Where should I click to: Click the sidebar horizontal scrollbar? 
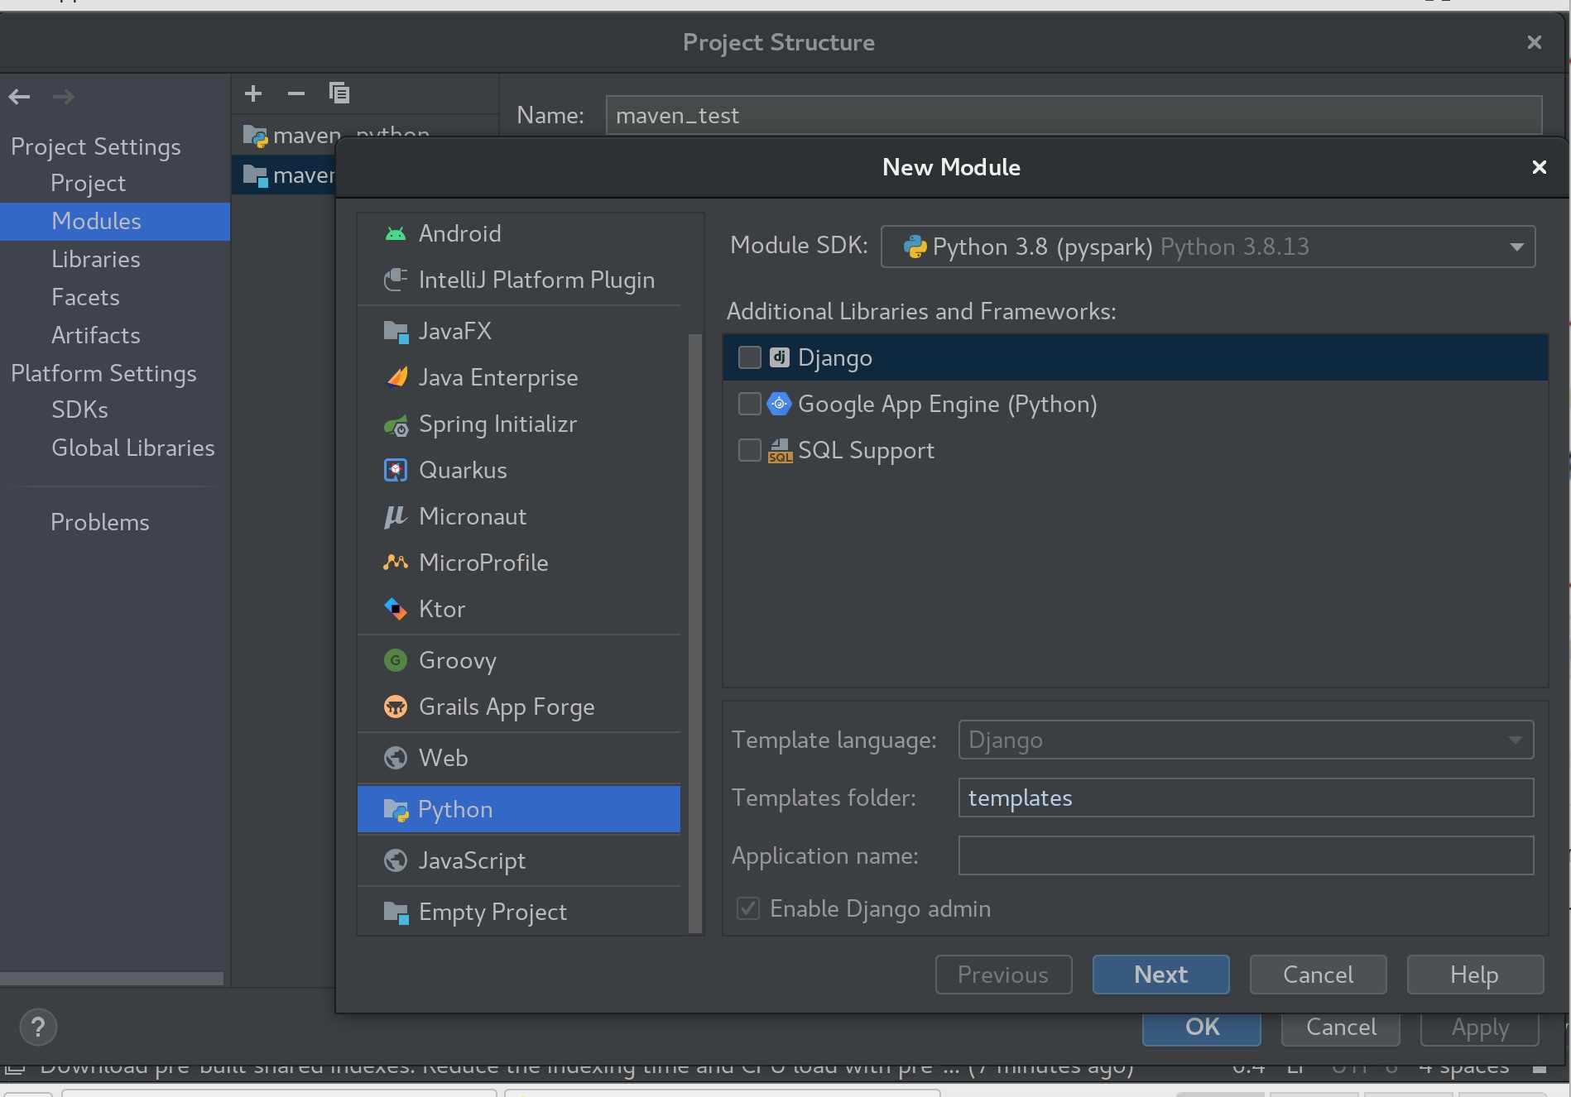(x=112, y=979)
